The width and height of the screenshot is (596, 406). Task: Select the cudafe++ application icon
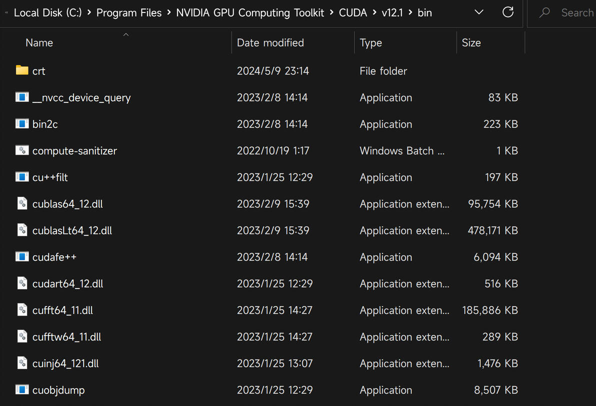coord(22,256)
